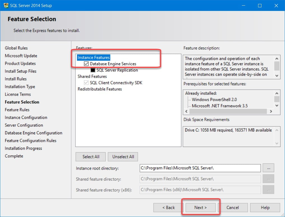This screenshot has width=285, height=217.
Task: Browse button for Shared feature directory (x86)
Action: click(x=268, y=190)
